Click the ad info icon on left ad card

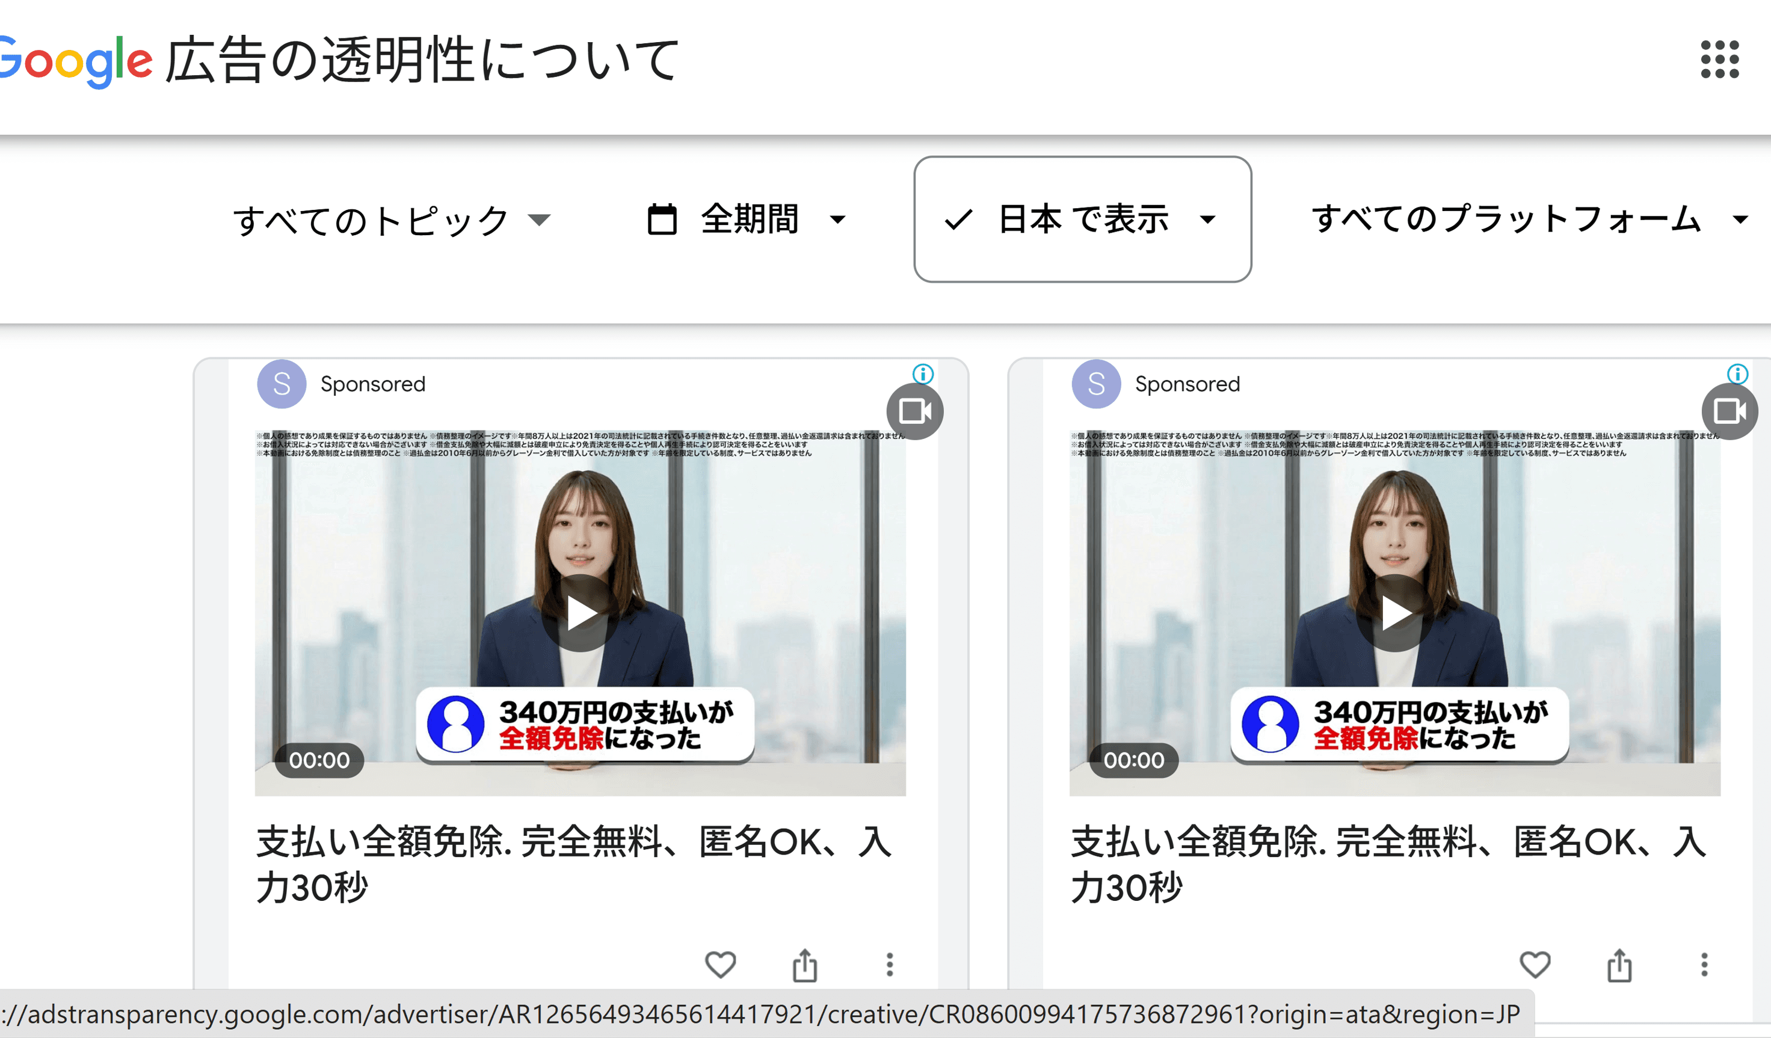[923, 374]
